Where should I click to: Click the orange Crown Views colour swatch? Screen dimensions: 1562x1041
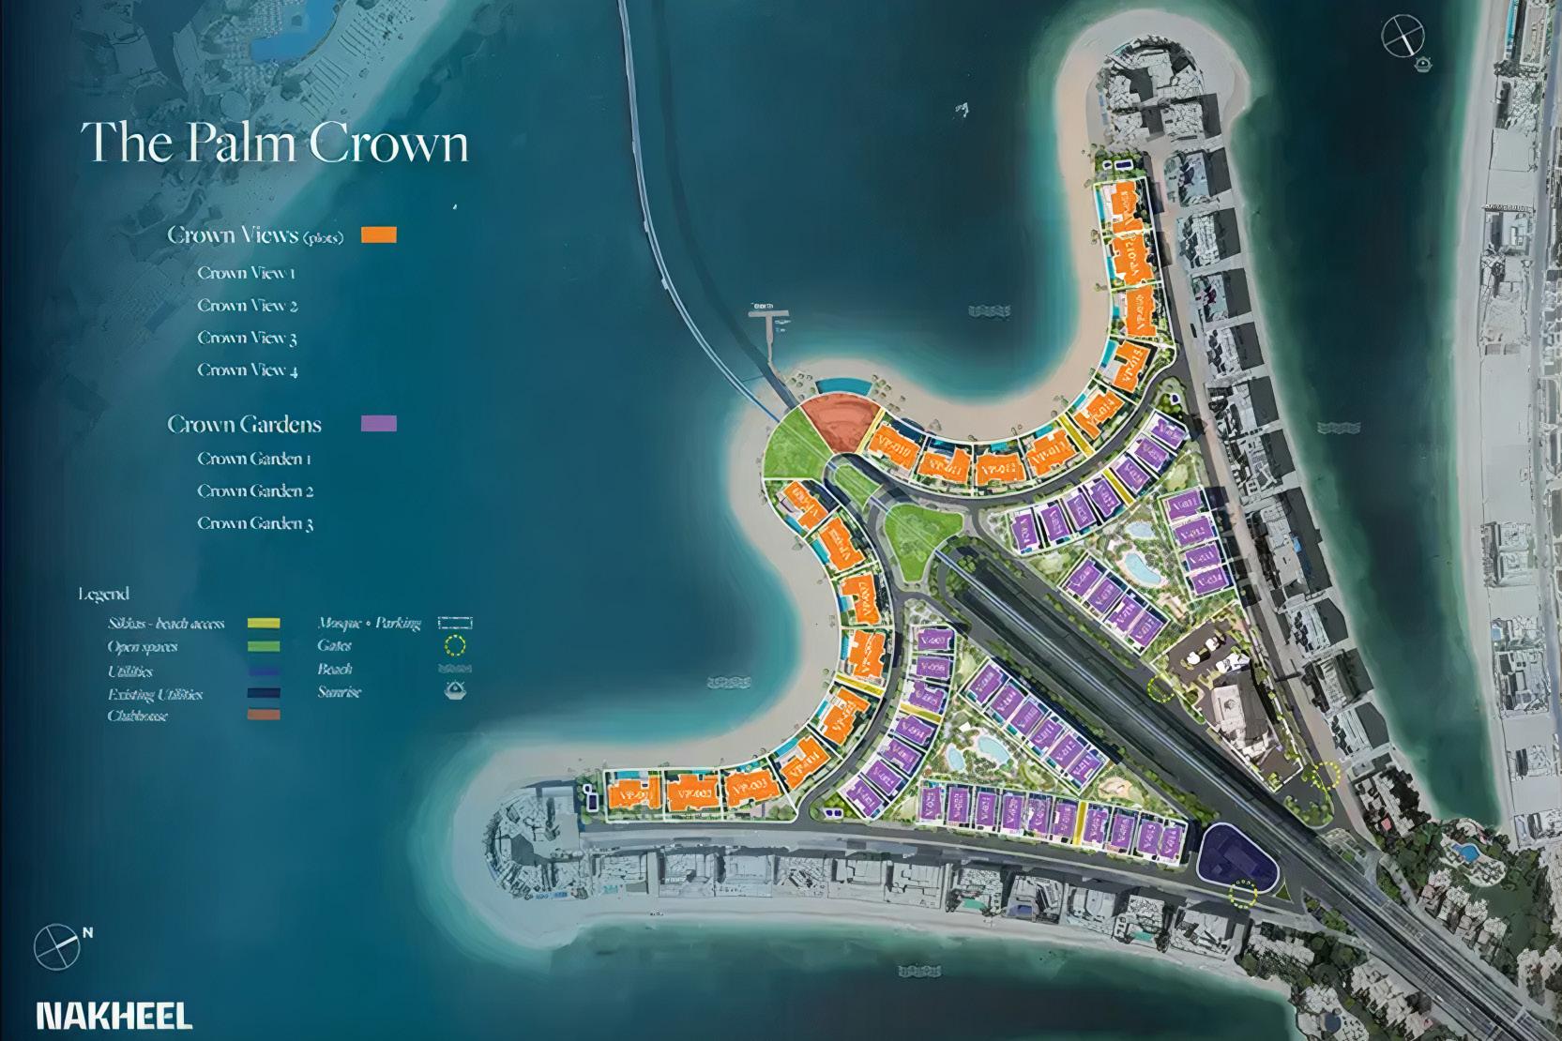coord(379,234)
